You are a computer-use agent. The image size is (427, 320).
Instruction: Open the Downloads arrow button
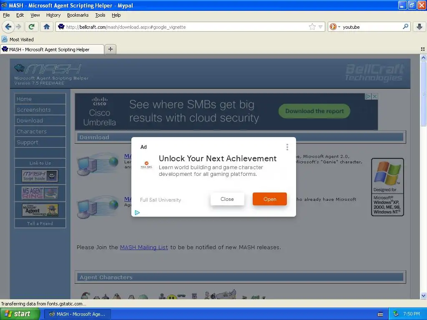419,27
